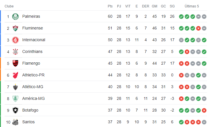The image size is (209, 127).
Task: Click the Internacional red crest icon
Action: [15, 40]
